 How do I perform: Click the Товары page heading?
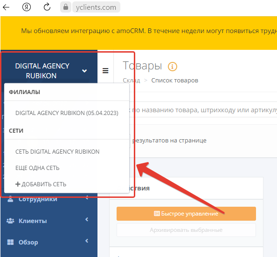[x=142, y=66]
